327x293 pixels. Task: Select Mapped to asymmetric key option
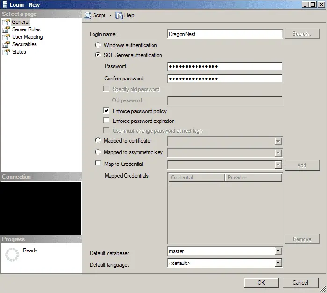click(98, 152)
